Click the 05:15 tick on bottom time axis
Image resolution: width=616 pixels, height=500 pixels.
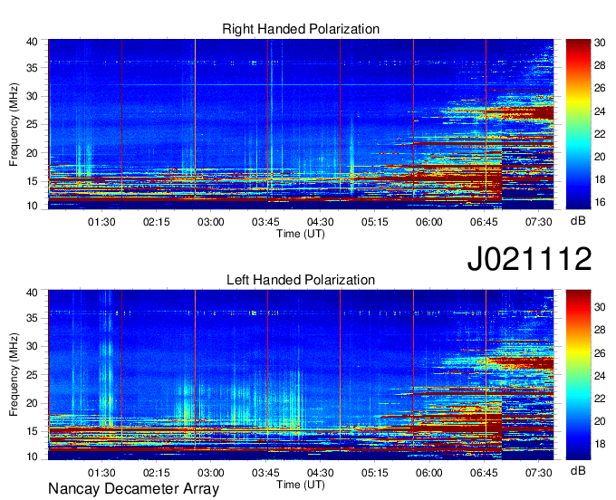375,472
